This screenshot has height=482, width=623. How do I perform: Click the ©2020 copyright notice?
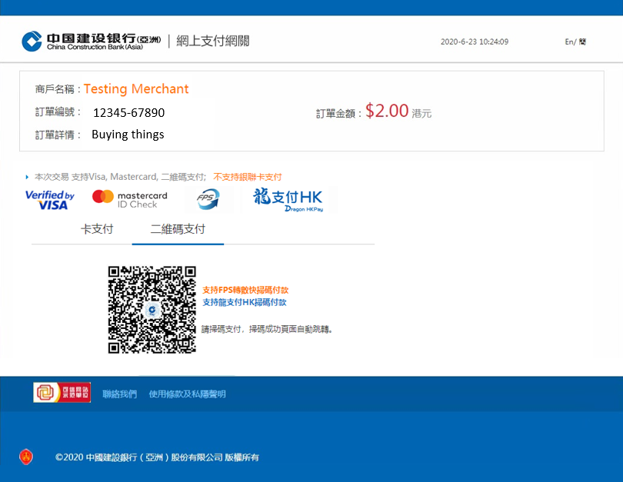click(157, 457)
